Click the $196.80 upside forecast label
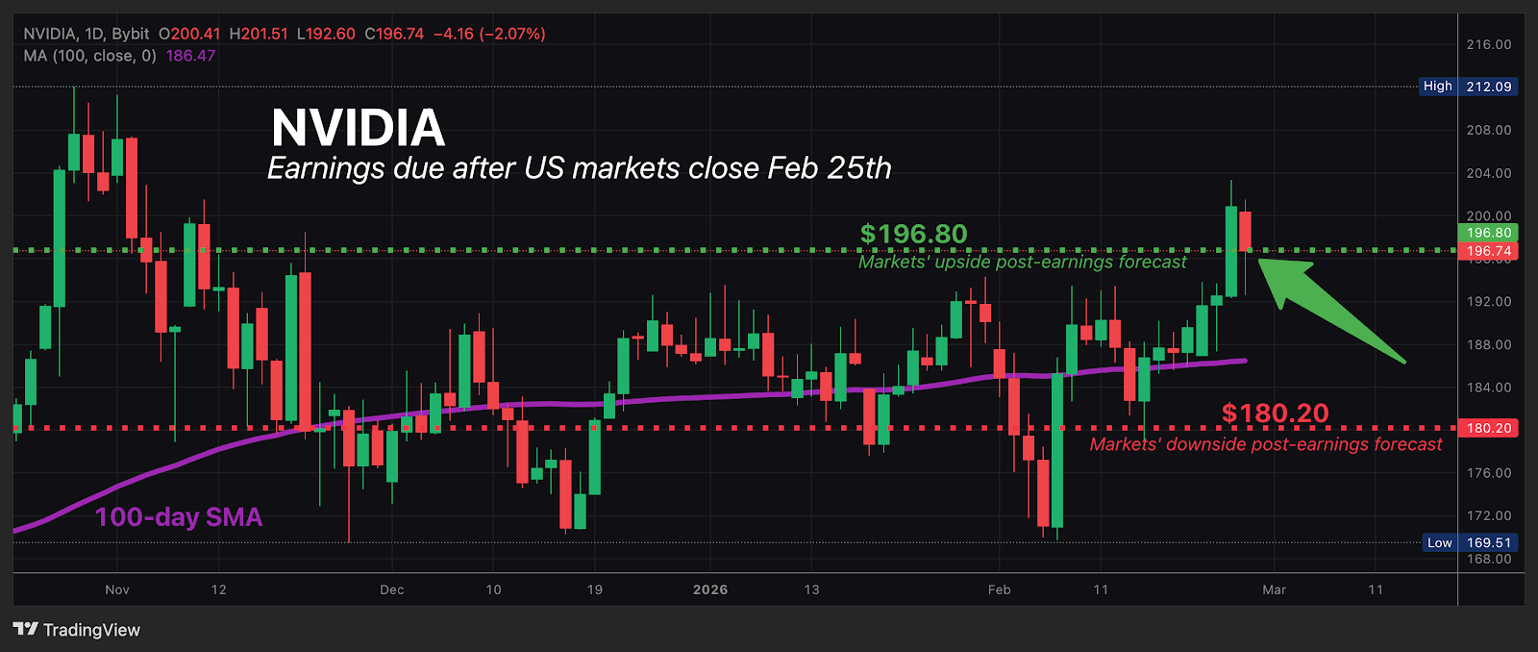This screenshot has height=652, width=1538. pos(913,234)
